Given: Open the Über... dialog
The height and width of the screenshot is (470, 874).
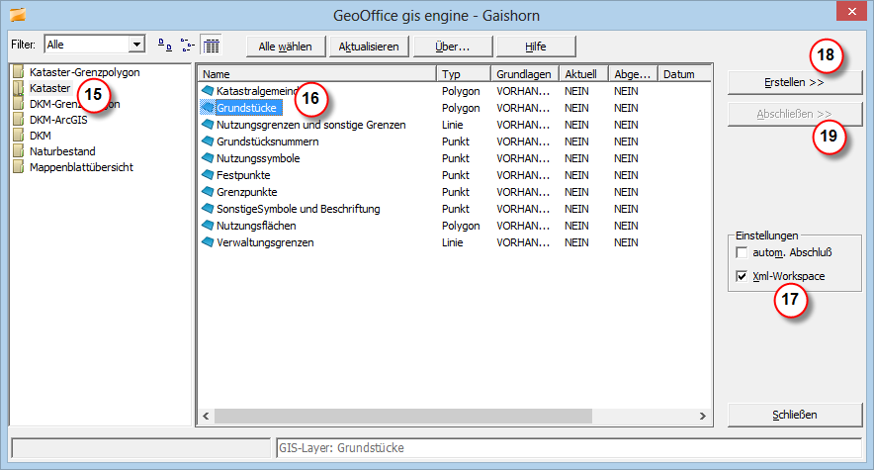Looking at the screenshot, I should click(x=453, y=47).
